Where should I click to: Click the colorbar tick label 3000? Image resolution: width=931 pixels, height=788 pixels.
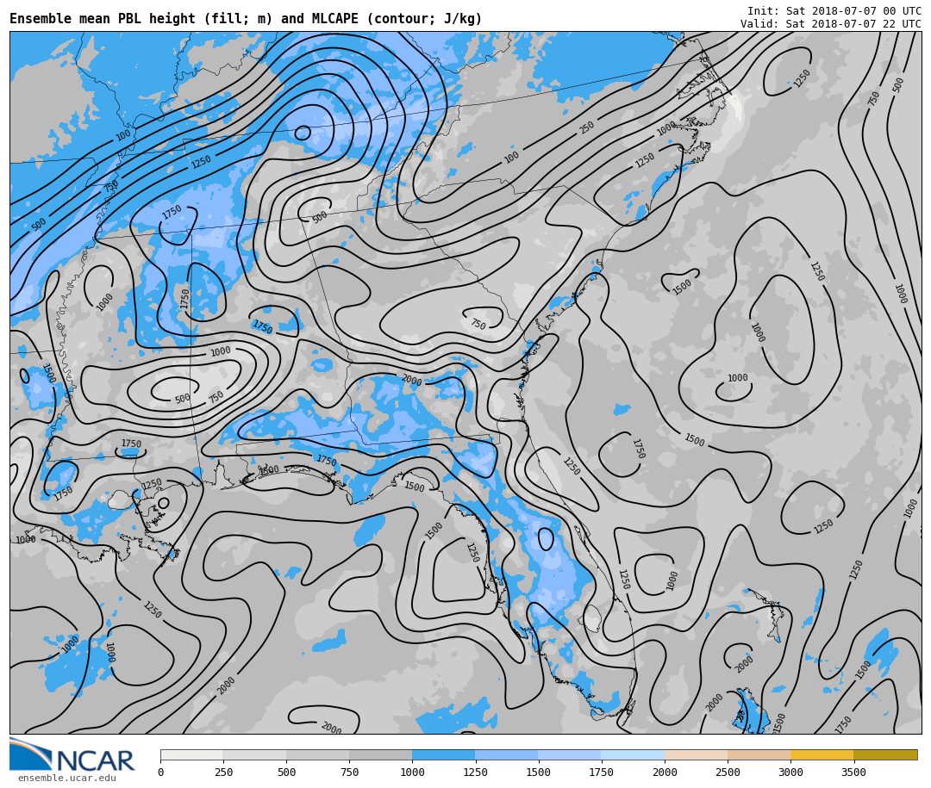790,772
